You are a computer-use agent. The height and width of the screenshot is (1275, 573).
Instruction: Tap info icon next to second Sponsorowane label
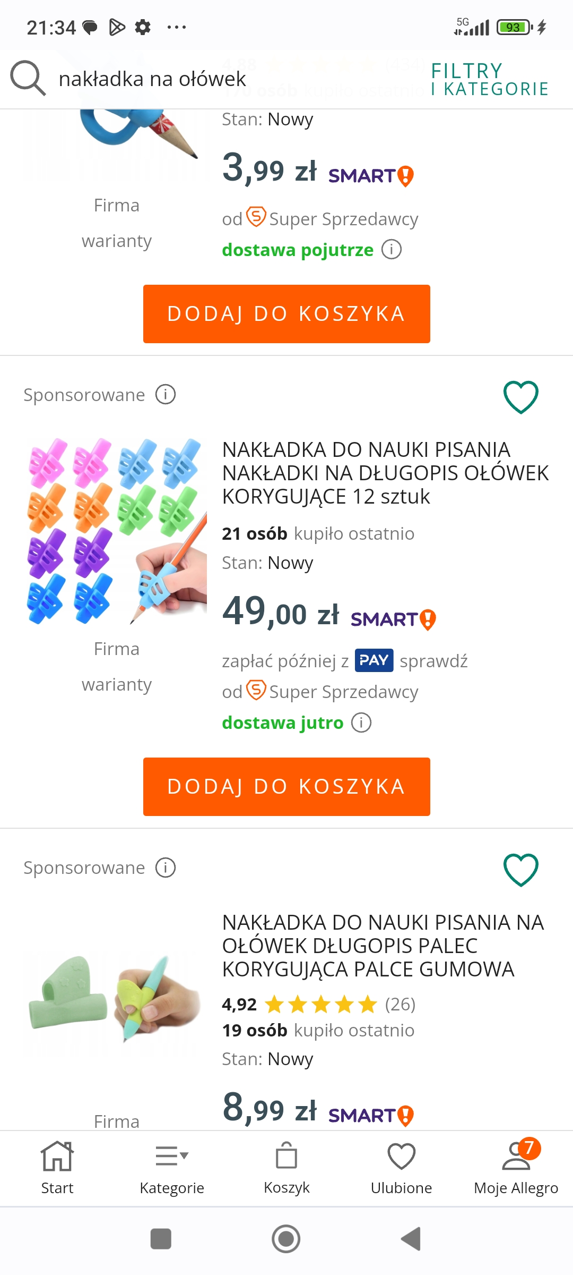click(166, 868)
